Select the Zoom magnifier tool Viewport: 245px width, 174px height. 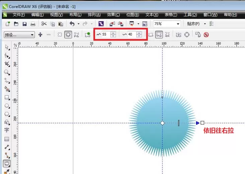click(7, 72)
